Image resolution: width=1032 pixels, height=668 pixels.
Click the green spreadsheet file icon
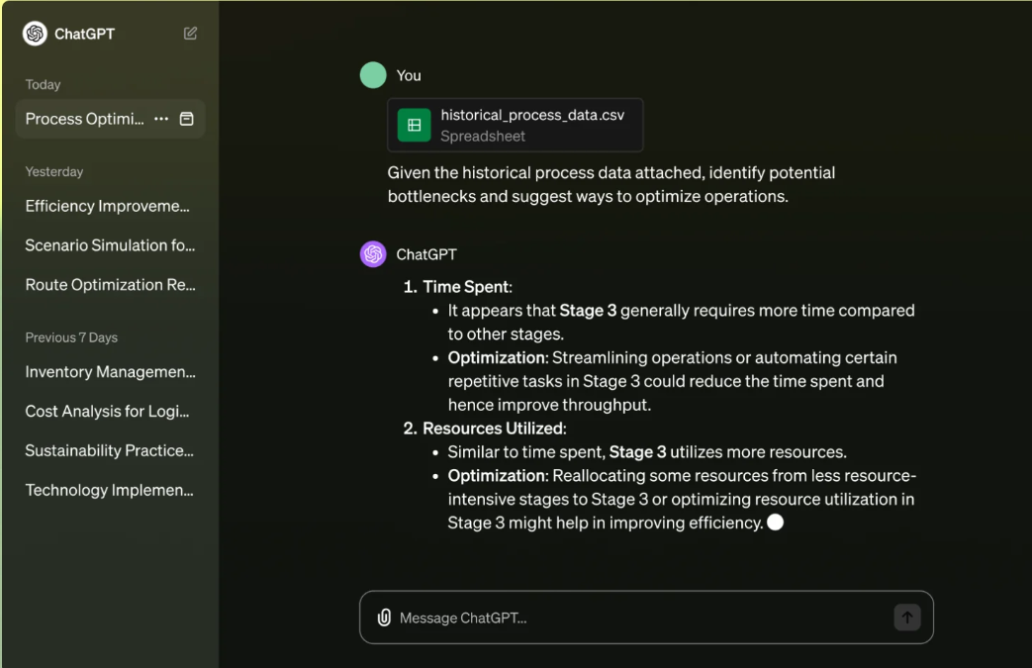point(415,126)
